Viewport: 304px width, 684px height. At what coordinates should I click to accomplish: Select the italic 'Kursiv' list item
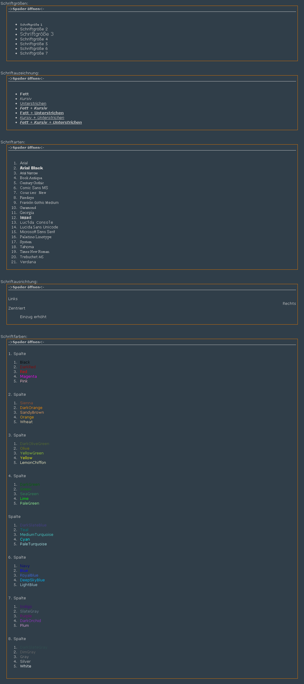(x=26, y=99)
